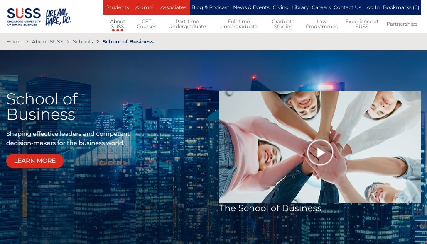The height and width of the screenshot is (244, 427).
Task: Navigate to Schools in breadcrumb
Action: [x=83, y=42]
